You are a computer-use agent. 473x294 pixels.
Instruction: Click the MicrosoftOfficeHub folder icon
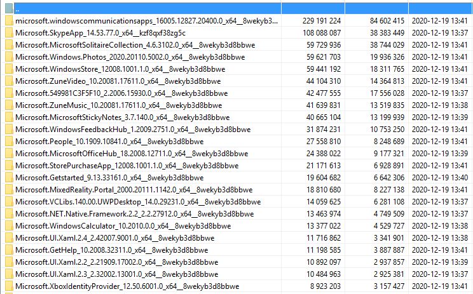coord(9,153)
